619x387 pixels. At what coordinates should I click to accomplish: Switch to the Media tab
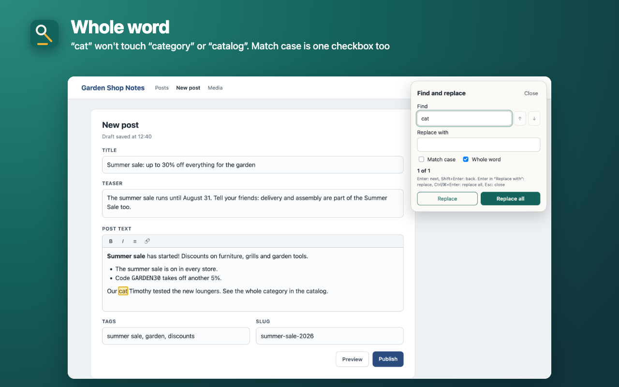(215, 88)
